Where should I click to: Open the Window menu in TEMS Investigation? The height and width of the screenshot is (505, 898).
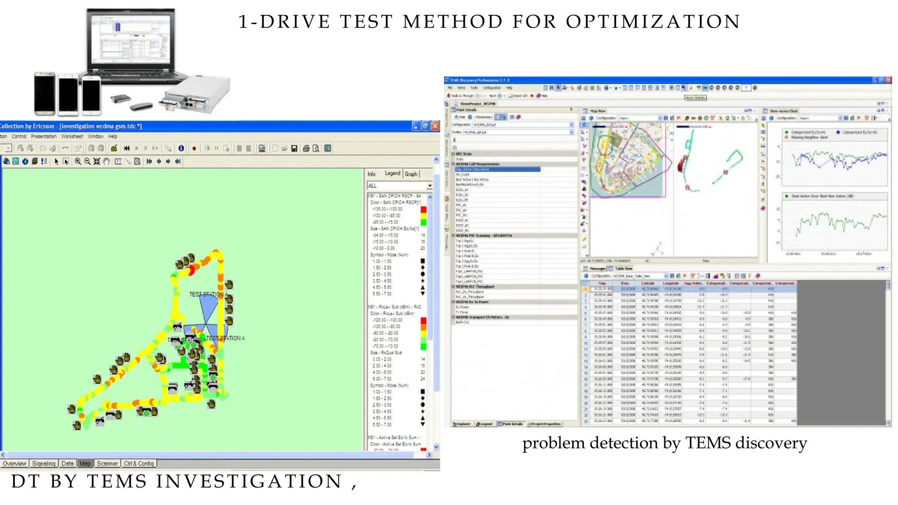point(96,137)
